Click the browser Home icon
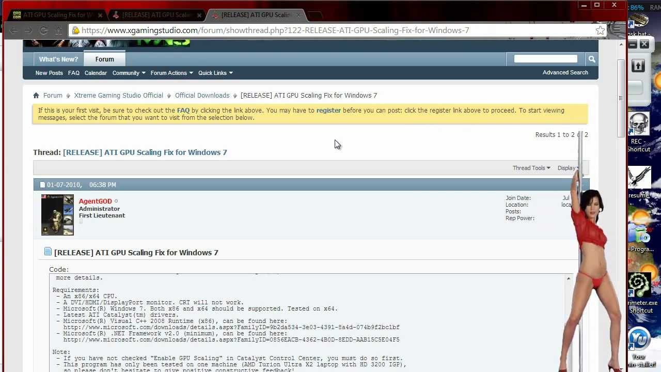Image resolution: width=661 pixels, height=372 pixels. click(x=59, y=30)
